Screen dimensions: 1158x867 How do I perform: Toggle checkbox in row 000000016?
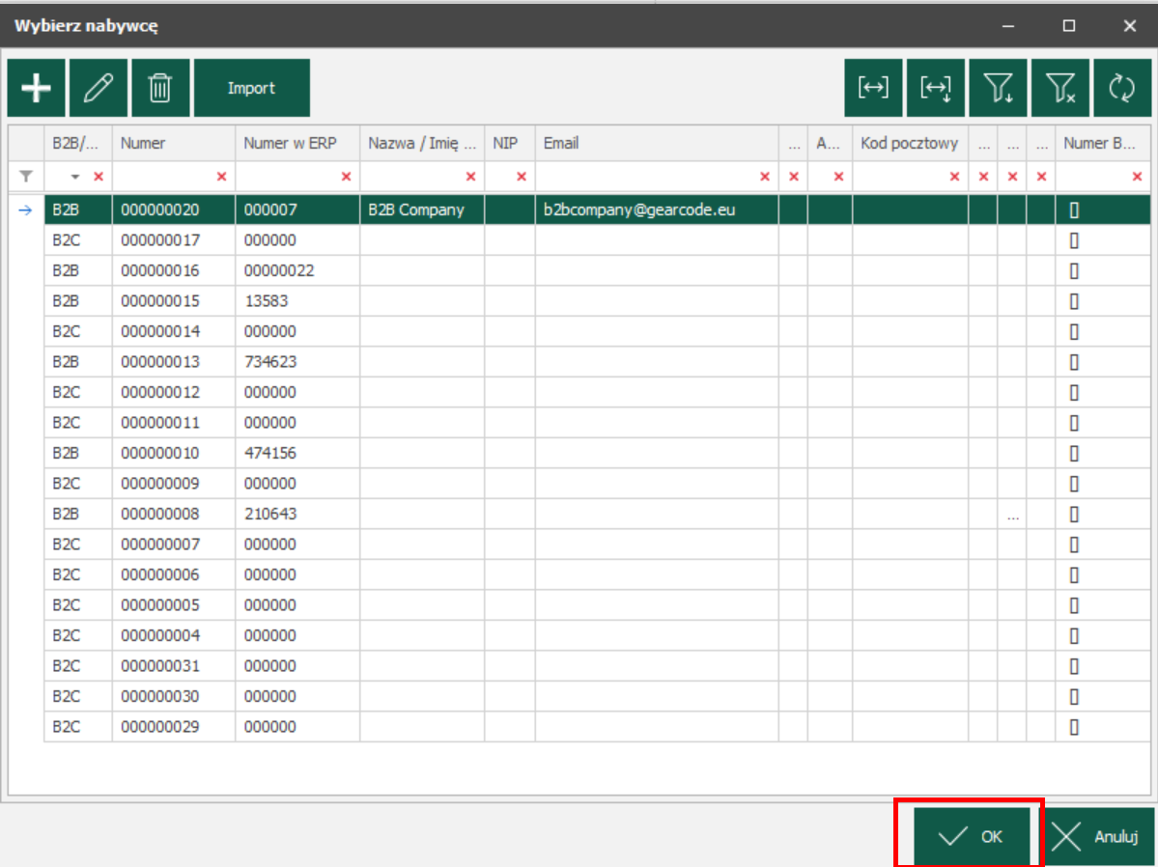tap(1075, 271)
